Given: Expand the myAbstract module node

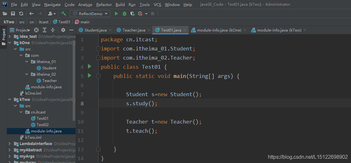Looking at the screenshot, I should tap(9, 150).
